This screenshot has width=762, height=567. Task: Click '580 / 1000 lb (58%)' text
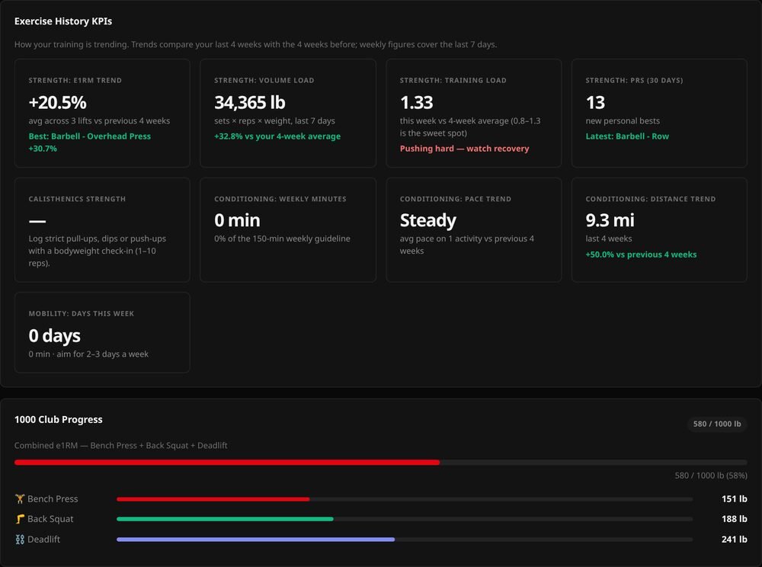click(x=711, y=476)
